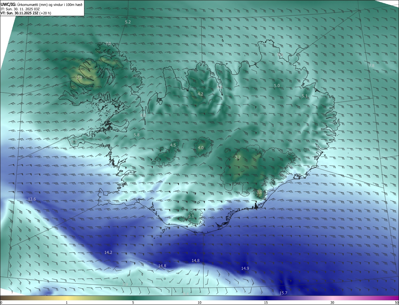This screenshot has height=305, width=399.
Task: Click the '4.5' value label
Action: coord(173,145)
